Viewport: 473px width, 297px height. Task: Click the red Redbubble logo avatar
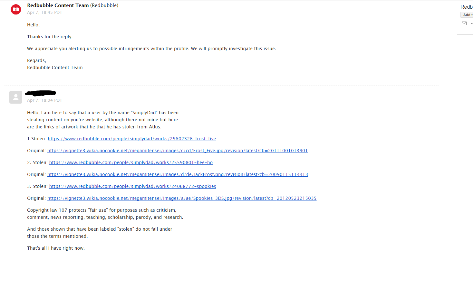[x=16, y=9]
